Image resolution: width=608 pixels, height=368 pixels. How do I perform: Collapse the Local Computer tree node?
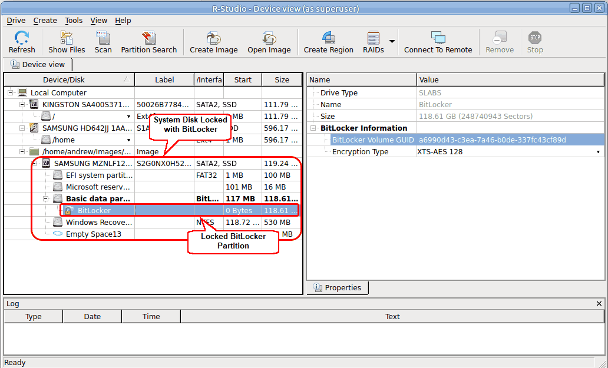11,92
